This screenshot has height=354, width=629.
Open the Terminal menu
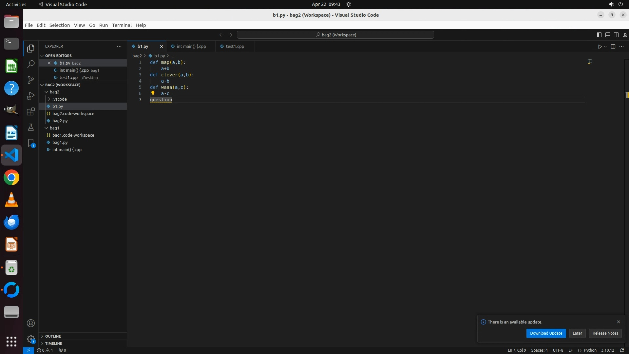click(122, 25)
